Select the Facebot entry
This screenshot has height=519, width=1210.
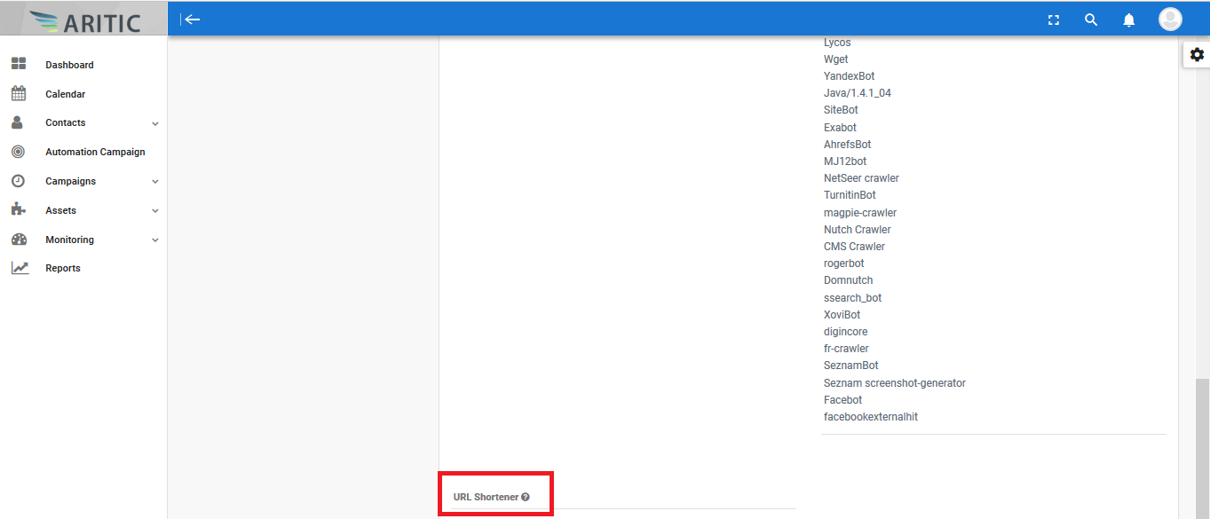[x=842, y=400]
